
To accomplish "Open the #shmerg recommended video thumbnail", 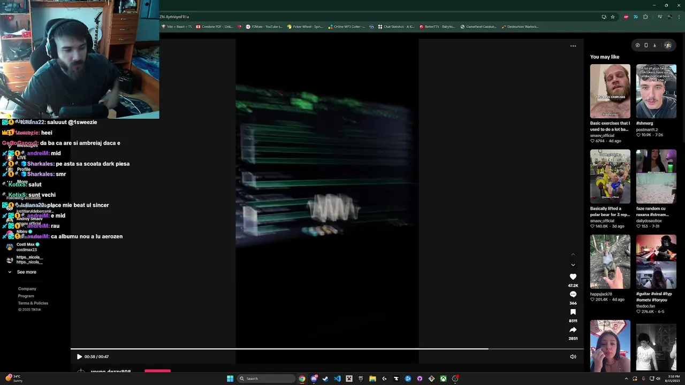I will point(656,91).
